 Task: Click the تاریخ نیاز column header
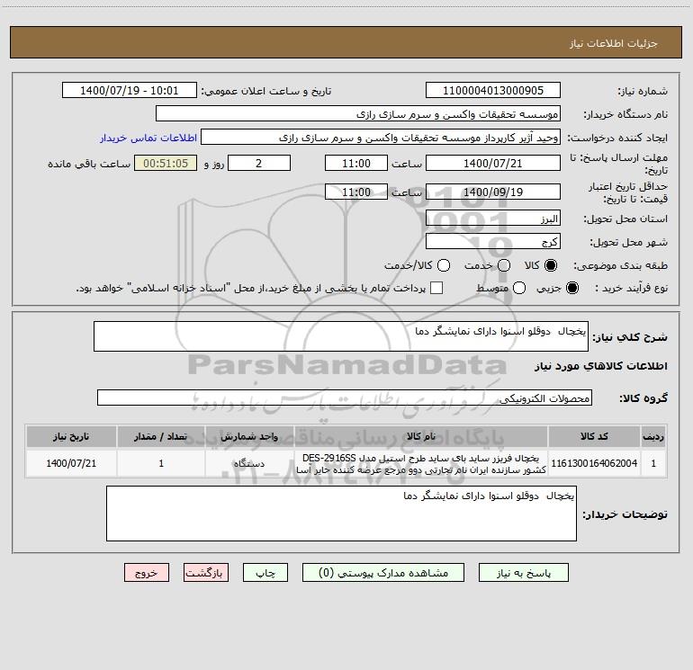click(71, 436)
